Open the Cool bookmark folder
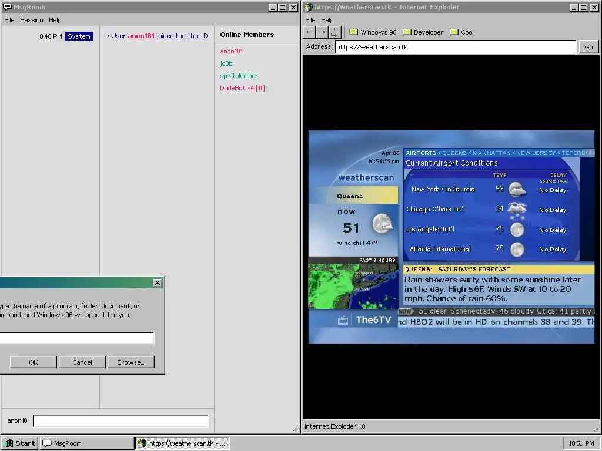Screen dimensions: 602x451 click(x=462, y=32)
